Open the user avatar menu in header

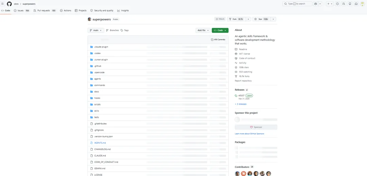coord(363,4)
